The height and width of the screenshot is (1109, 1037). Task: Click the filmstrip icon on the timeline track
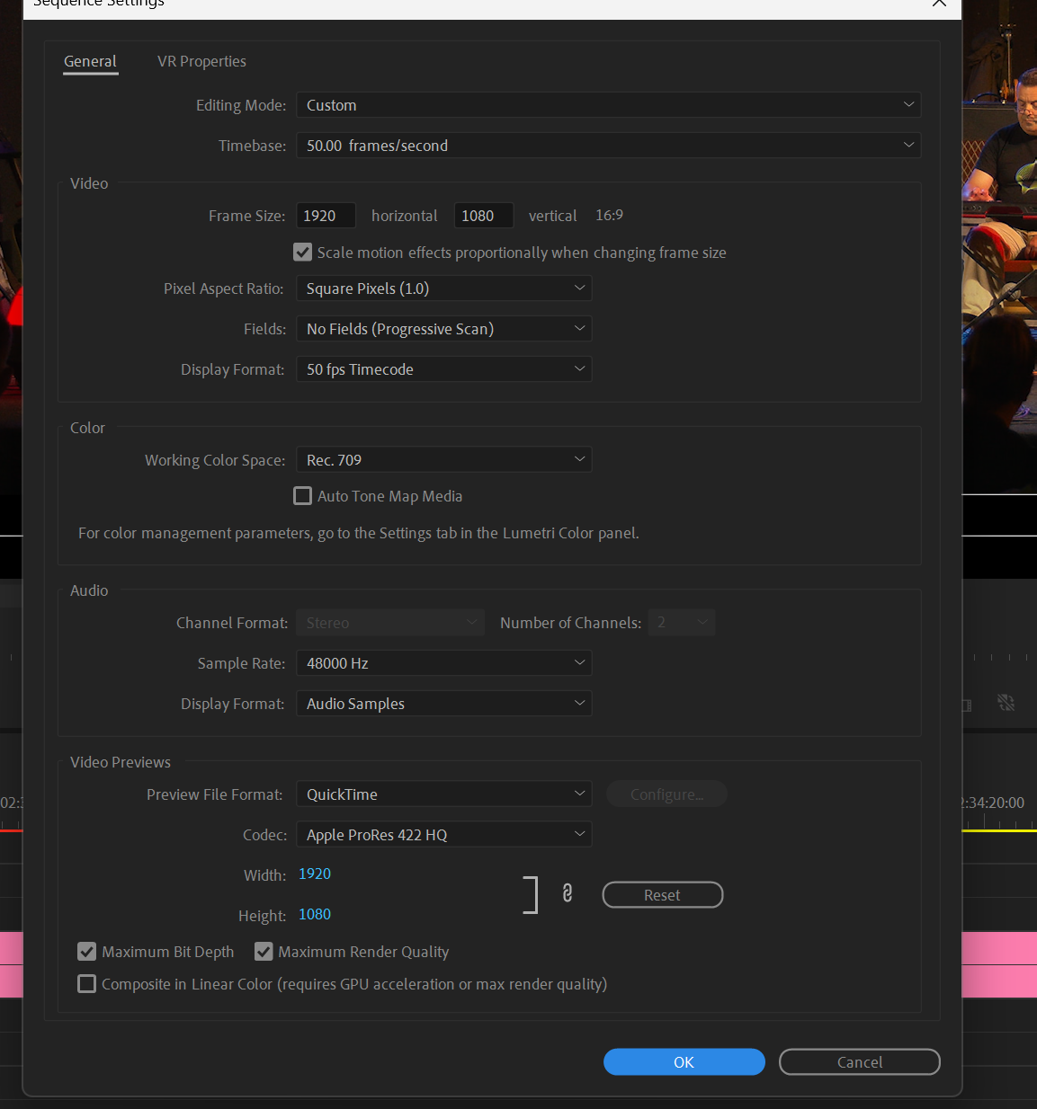pyautogui.click(x=967, y=705)
